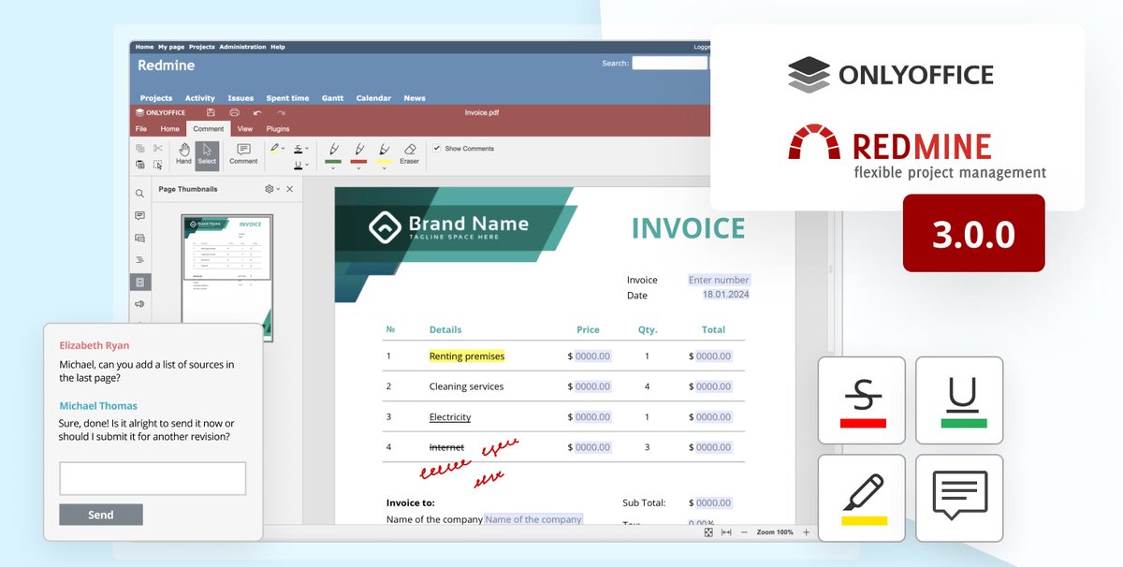
Task: Open Search from the left sidebar
Action: point(140,194)
